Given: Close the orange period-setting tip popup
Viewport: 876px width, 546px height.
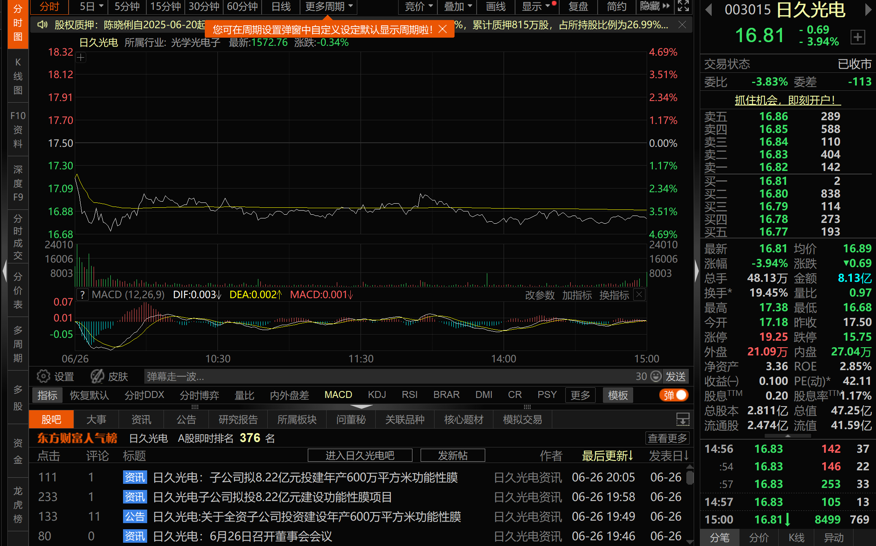Looking at the screenshot, I should pos(442,29).
